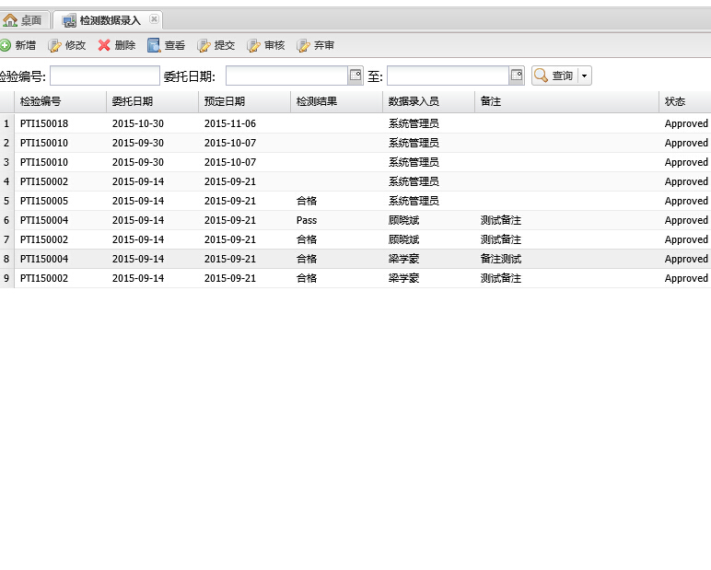Click the 修改 (edit) toolbar icon

coord(55,45)
